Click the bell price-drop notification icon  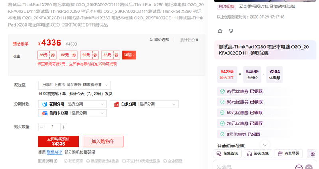coord(151,40)
